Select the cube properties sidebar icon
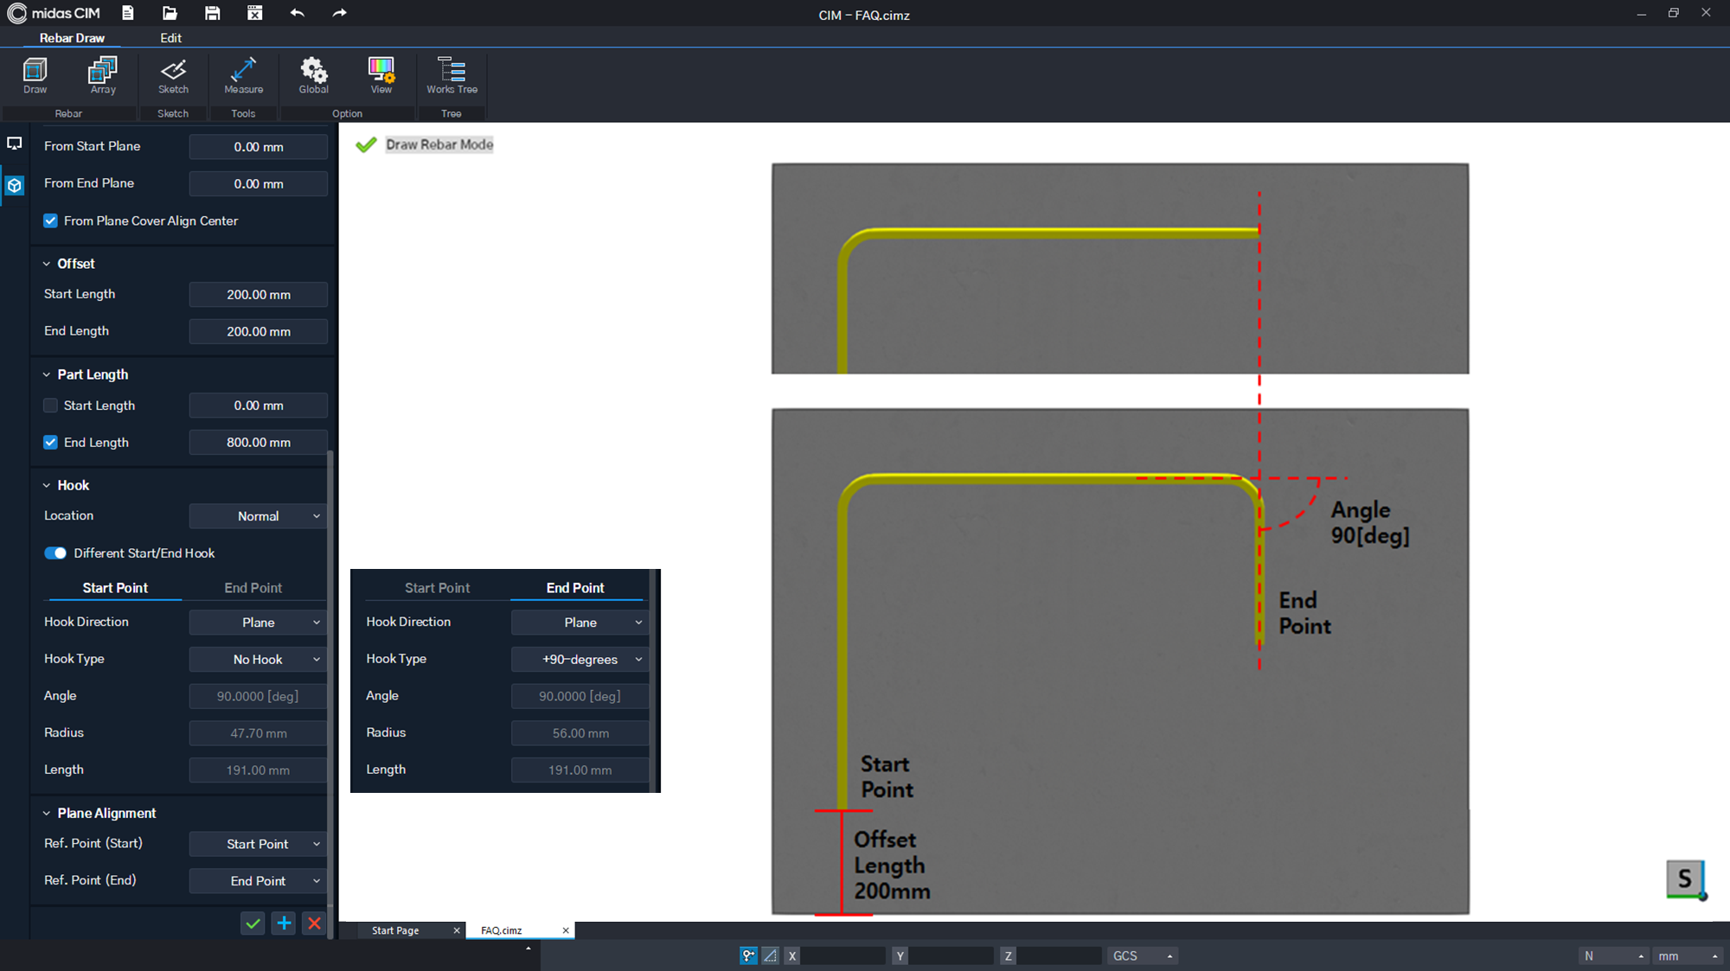Image resolution: width=1730 pixels, height=971 pixels. tap(15, 185)
